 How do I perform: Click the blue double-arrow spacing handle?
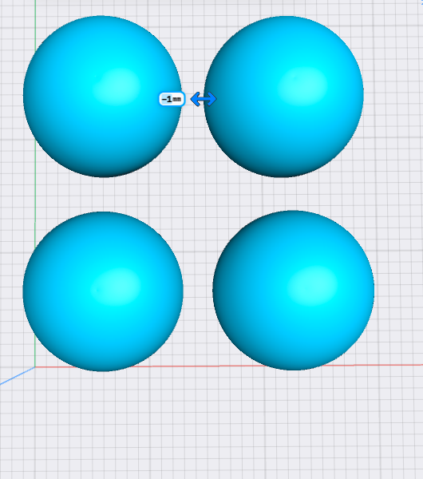coord(204,99)
